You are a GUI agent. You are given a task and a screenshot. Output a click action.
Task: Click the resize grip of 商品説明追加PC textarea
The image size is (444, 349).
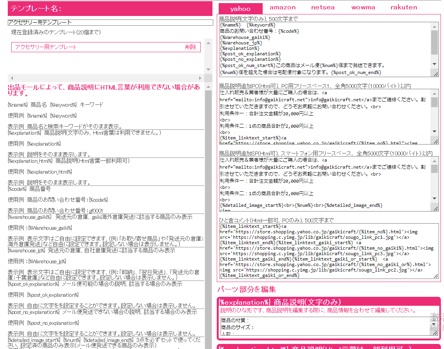click(436, 142)
